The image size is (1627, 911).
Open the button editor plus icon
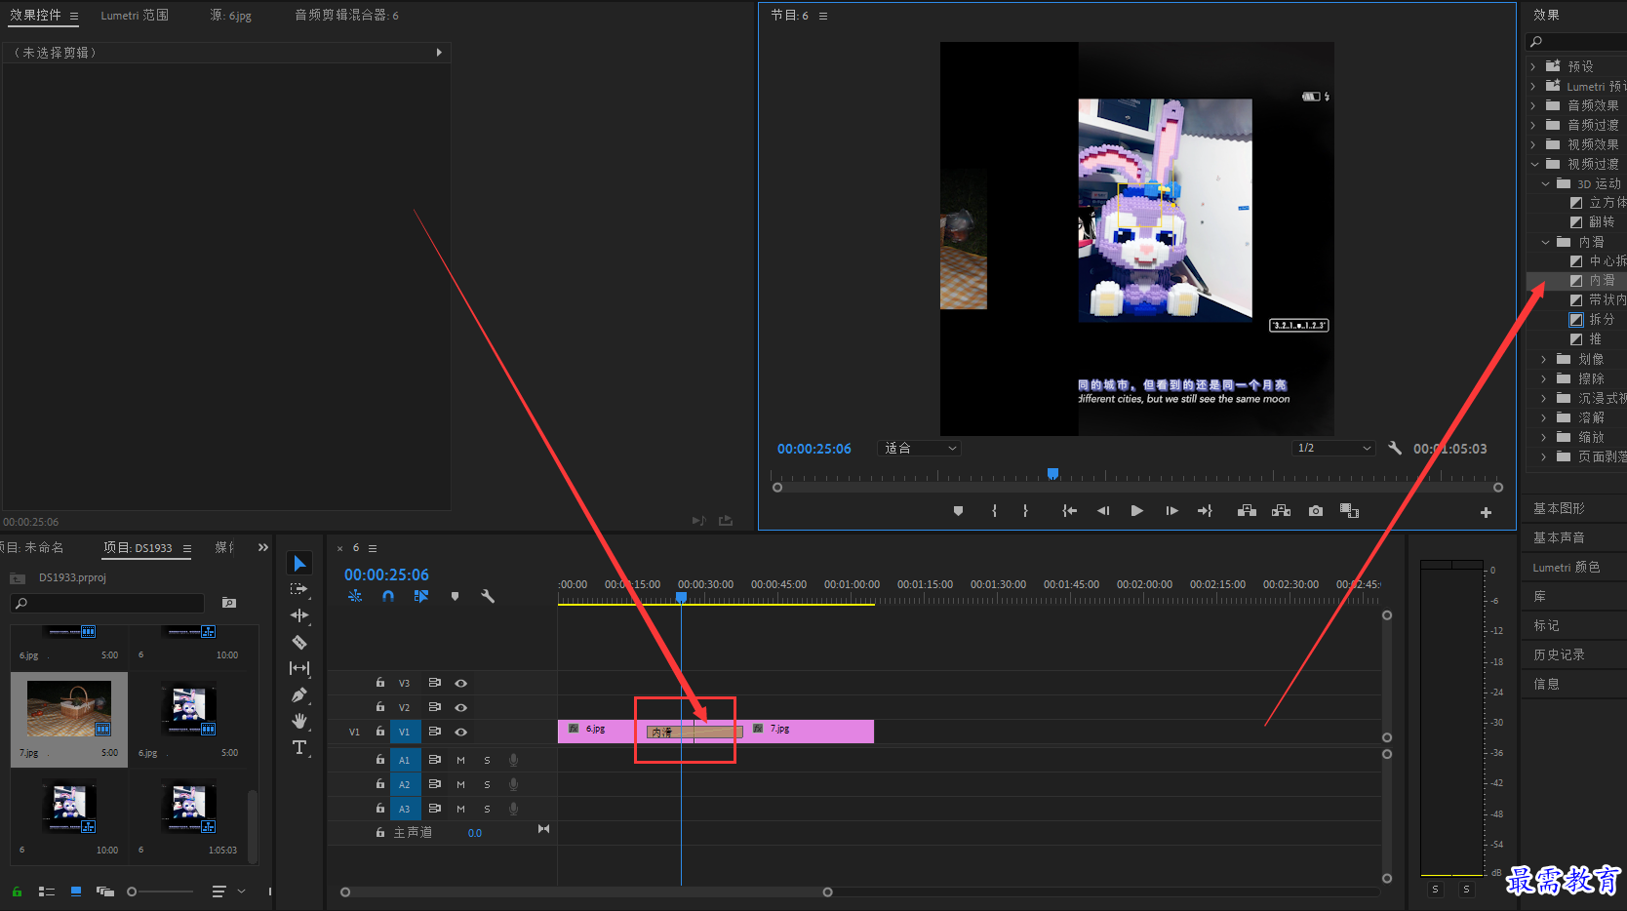click(x=1486, y=512)
